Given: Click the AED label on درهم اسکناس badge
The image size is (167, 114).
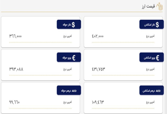Looking at the screenshot, I should click(x=158, y=91).
